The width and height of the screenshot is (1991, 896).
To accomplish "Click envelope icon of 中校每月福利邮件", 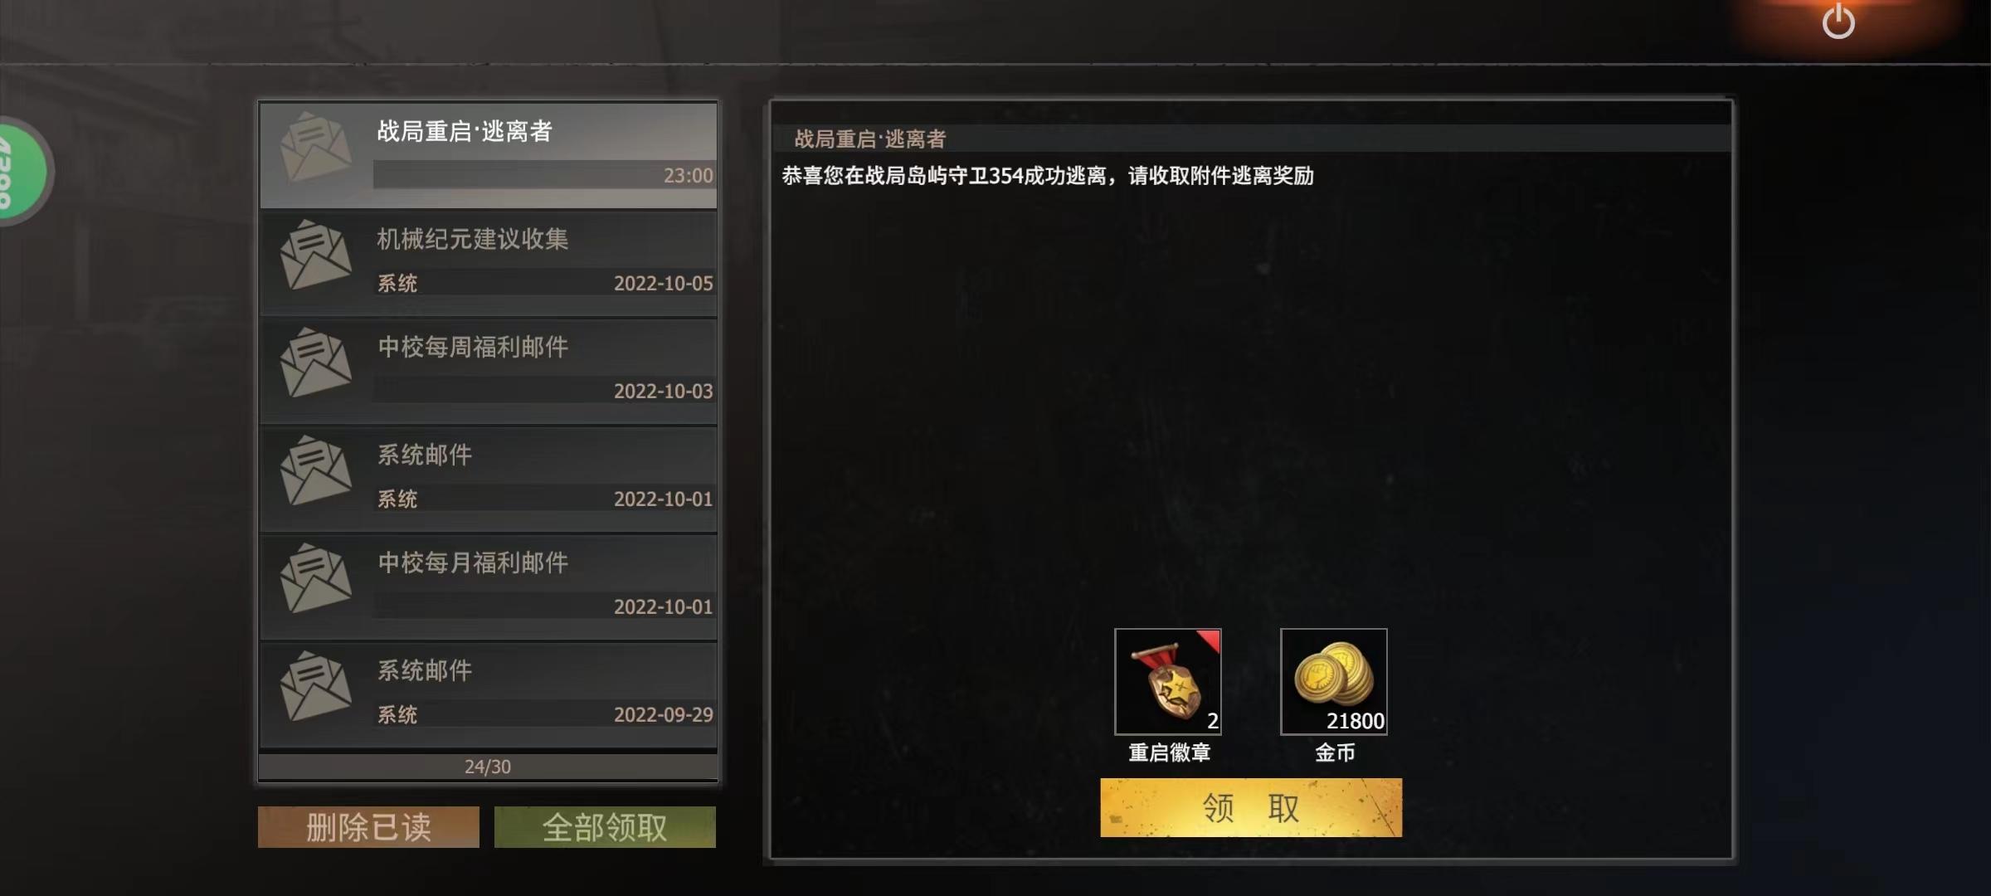I will 316,579.
